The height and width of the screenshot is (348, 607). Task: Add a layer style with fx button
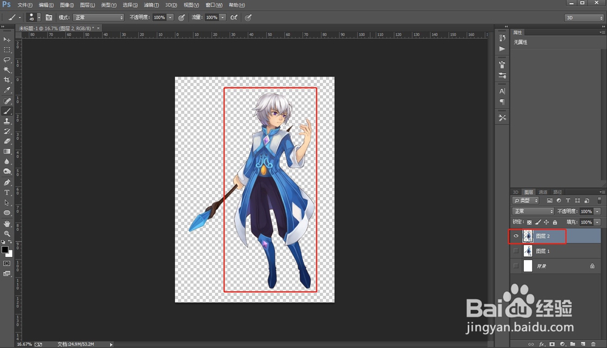542,344
